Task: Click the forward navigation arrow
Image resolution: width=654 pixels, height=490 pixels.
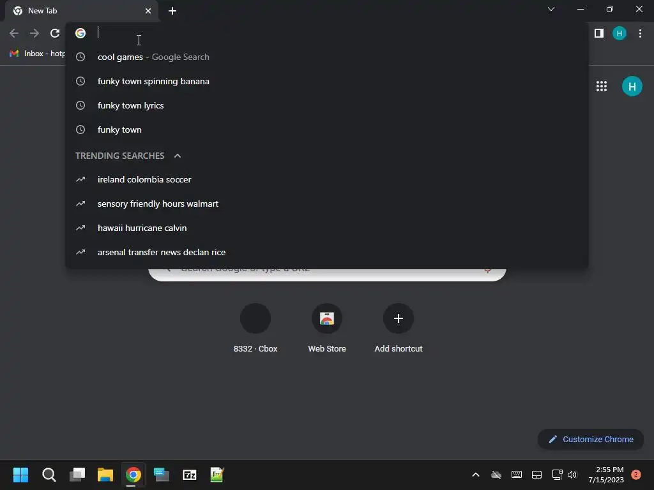Action: 34,33
